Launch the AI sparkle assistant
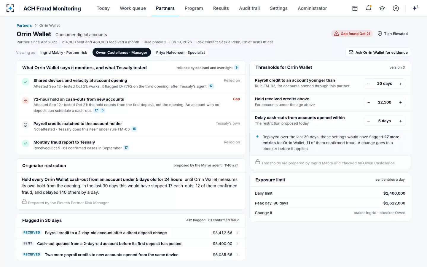The height and width of the screenshot is (267, 427). (415, 8)
